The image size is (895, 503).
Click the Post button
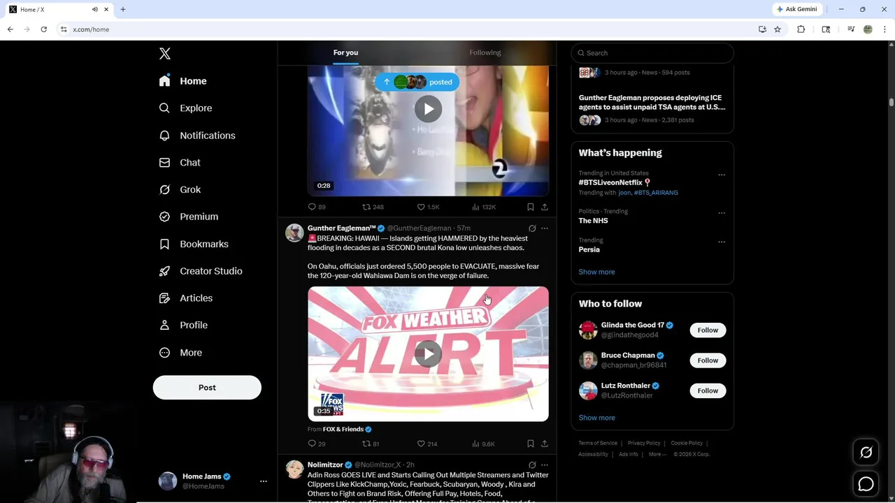[207, 388]
